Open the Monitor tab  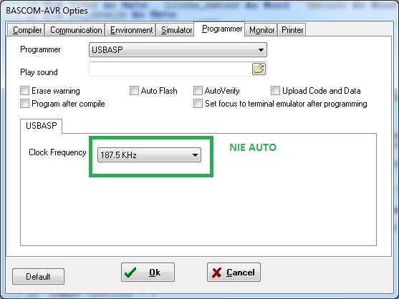(261, 30)
